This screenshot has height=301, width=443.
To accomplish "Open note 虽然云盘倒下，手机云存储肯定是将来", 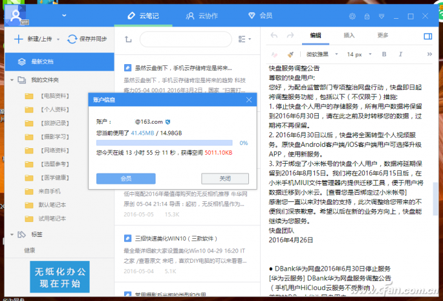I will pyautogui.click(x=184, y=68).
